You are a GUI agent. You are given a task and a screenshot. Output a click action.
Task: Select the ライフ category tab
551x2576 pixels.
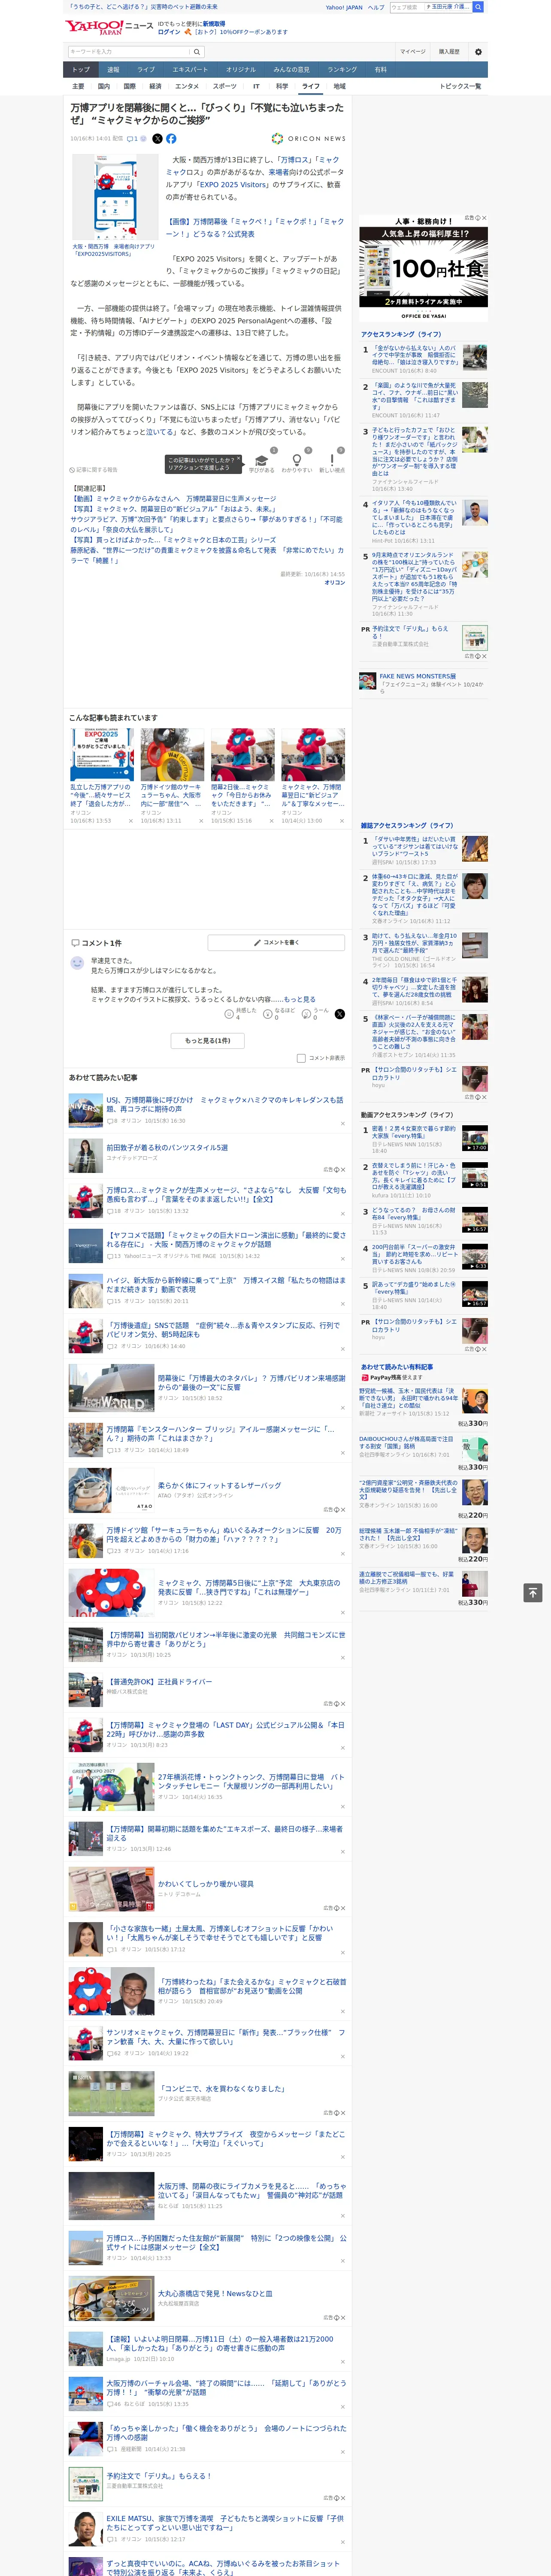pyautogui.click(x=311, y=86)
